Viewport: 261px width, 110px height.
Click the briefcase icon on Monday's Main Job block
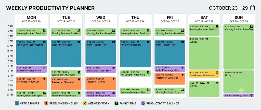pyautogui.click(x=44, y=42)
